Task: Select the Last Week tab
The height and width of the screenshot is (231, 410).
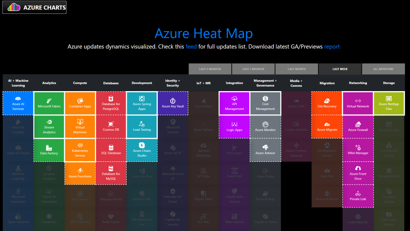Action: tap(340, 69)
